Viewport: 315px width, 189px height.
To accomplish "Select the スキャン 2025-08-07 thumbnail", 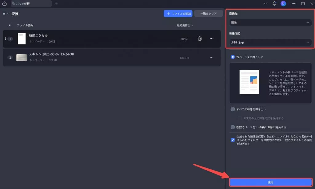I will coord(22,57).
